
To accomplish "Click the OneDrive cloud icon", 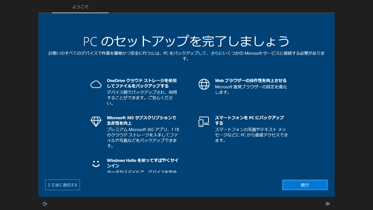I will (x=96, y=84).
